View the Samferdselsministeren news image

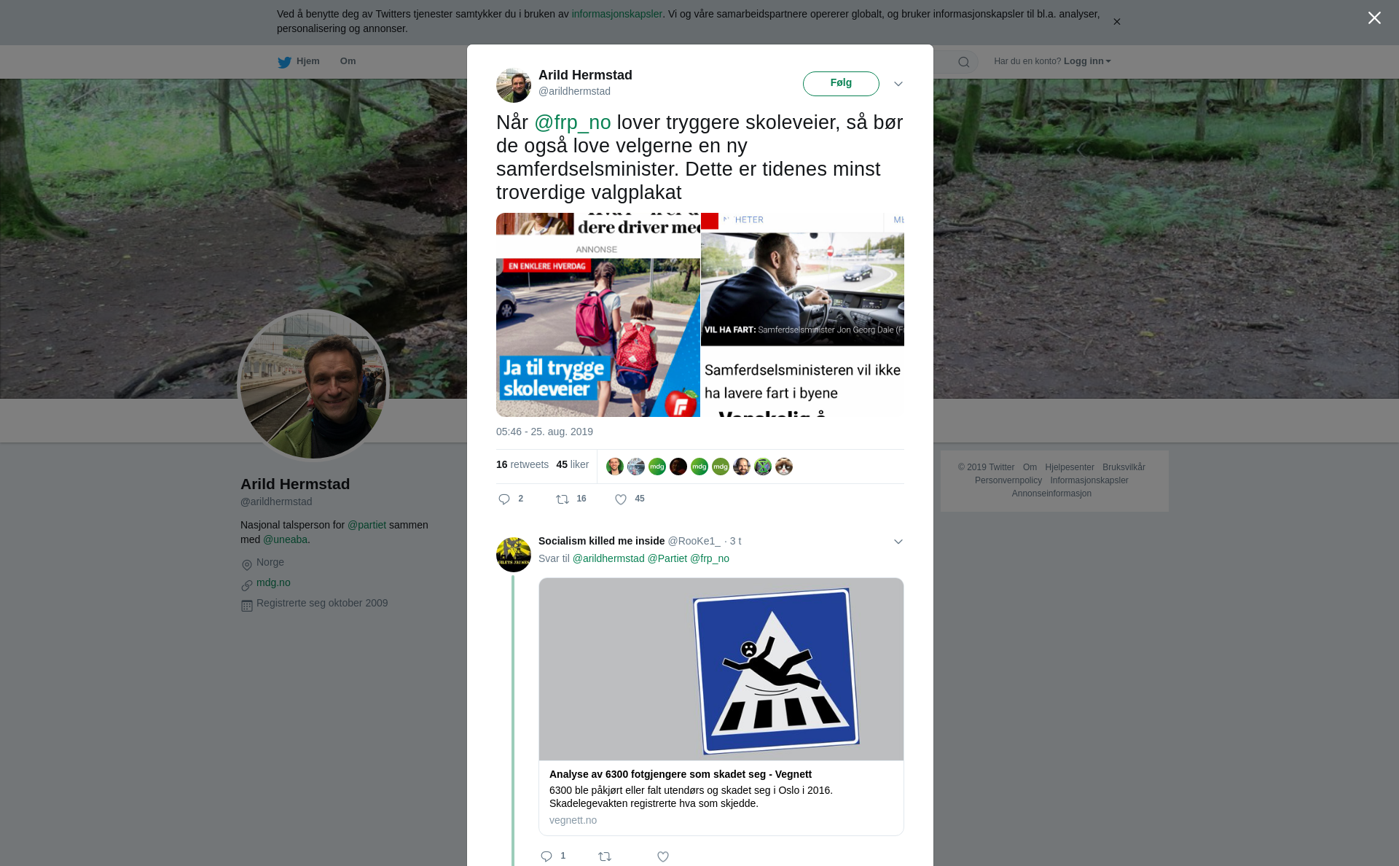click(802, 315)
